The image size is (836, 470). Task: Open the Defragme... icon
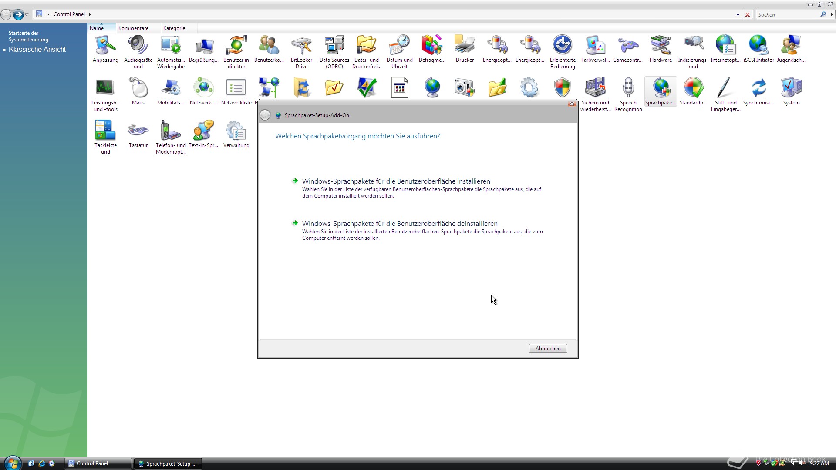click(x=432, y=49)
